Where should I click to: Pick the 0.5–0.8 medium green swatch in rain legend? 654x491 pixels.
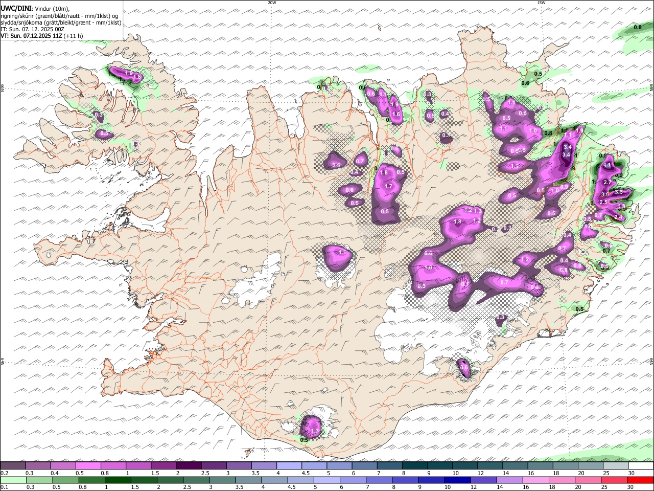pos(65,480)
